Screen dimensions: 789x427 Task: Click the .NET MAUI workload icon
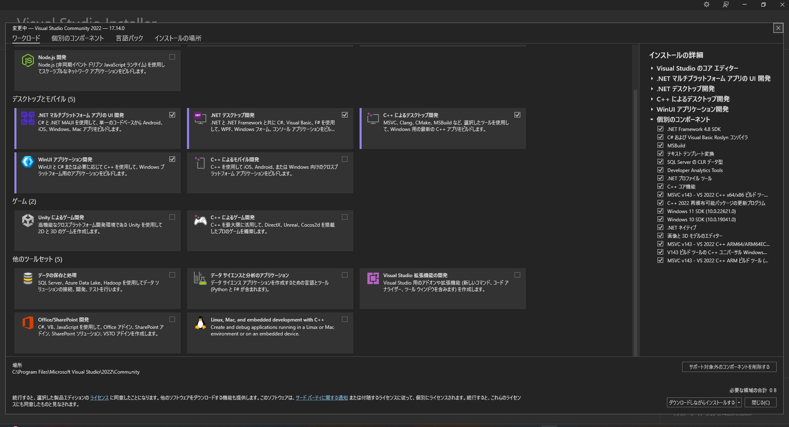tap(28, 118)
